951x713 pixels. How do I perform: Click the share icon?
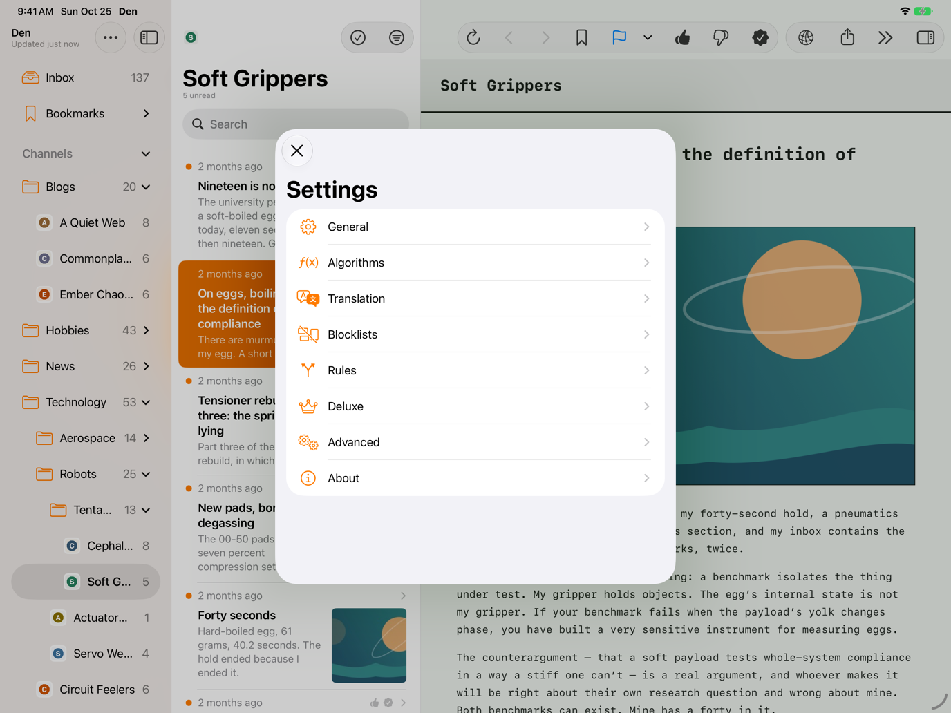847,37
